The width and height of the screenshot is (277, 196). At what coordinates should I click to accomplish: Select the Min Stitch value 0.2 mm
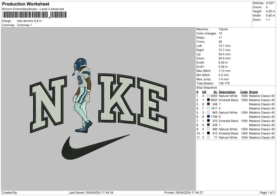(223, 75)
